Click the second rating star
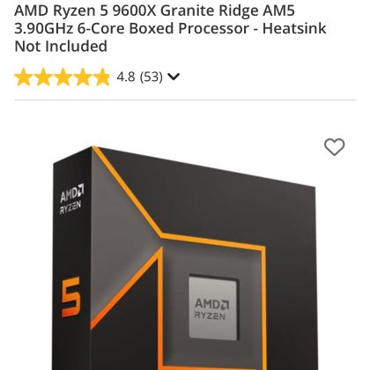This screenshot has height=370, width=370. [x=43, y=77]
